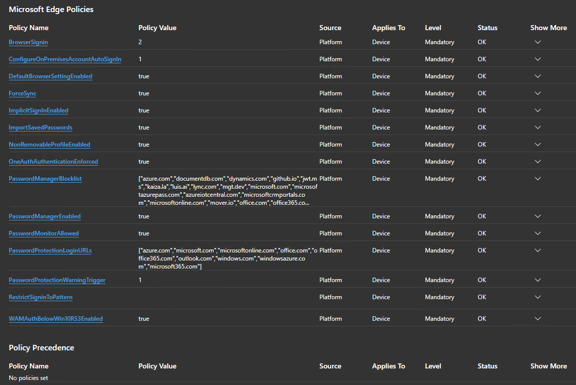Image resolution: width=576 pixels, height=385 pixels.
Task: Expand Show More for RestrictSigninToPattern row
Action: point(538,297)
